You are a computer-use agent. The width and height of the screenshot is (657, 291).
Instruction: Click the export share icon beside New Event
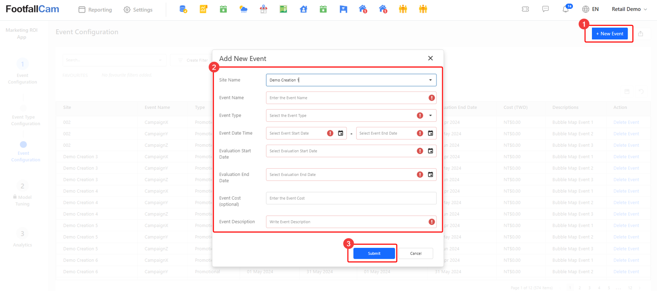click(641, 33)
